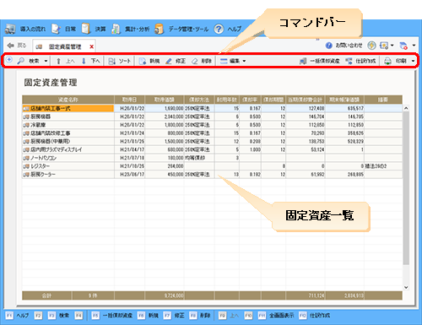
Task: Click the 検索 magnifier button
Action: point(29,61)
